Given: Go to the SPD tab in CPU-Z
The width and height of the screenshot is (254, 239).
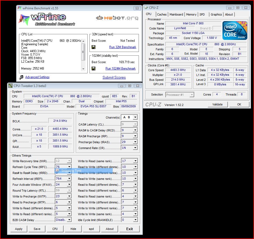Looking at the screenshot, I should pyautogui.click(x=202, y=14).
